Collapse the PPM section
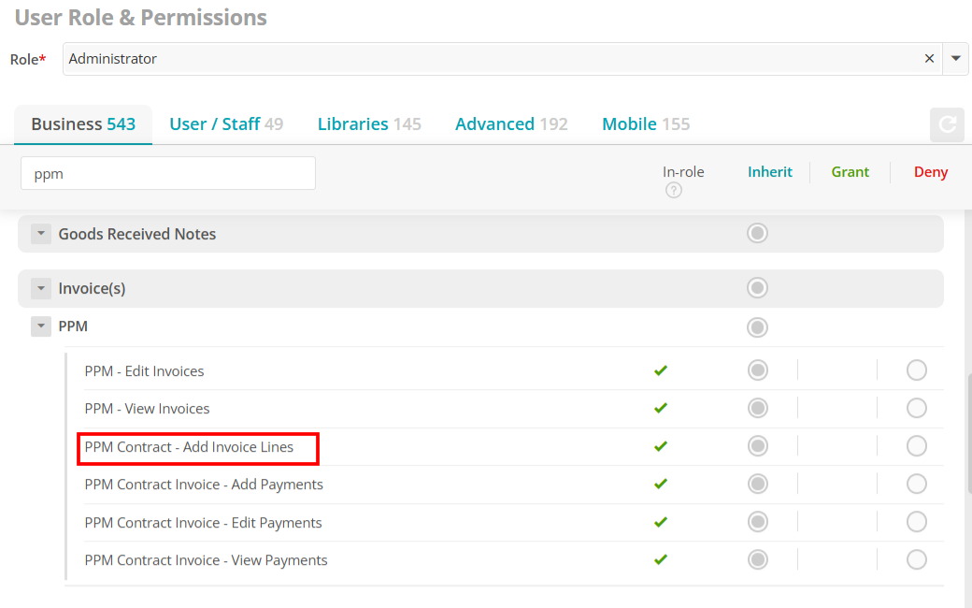972x608 pixels. point(41,326)
